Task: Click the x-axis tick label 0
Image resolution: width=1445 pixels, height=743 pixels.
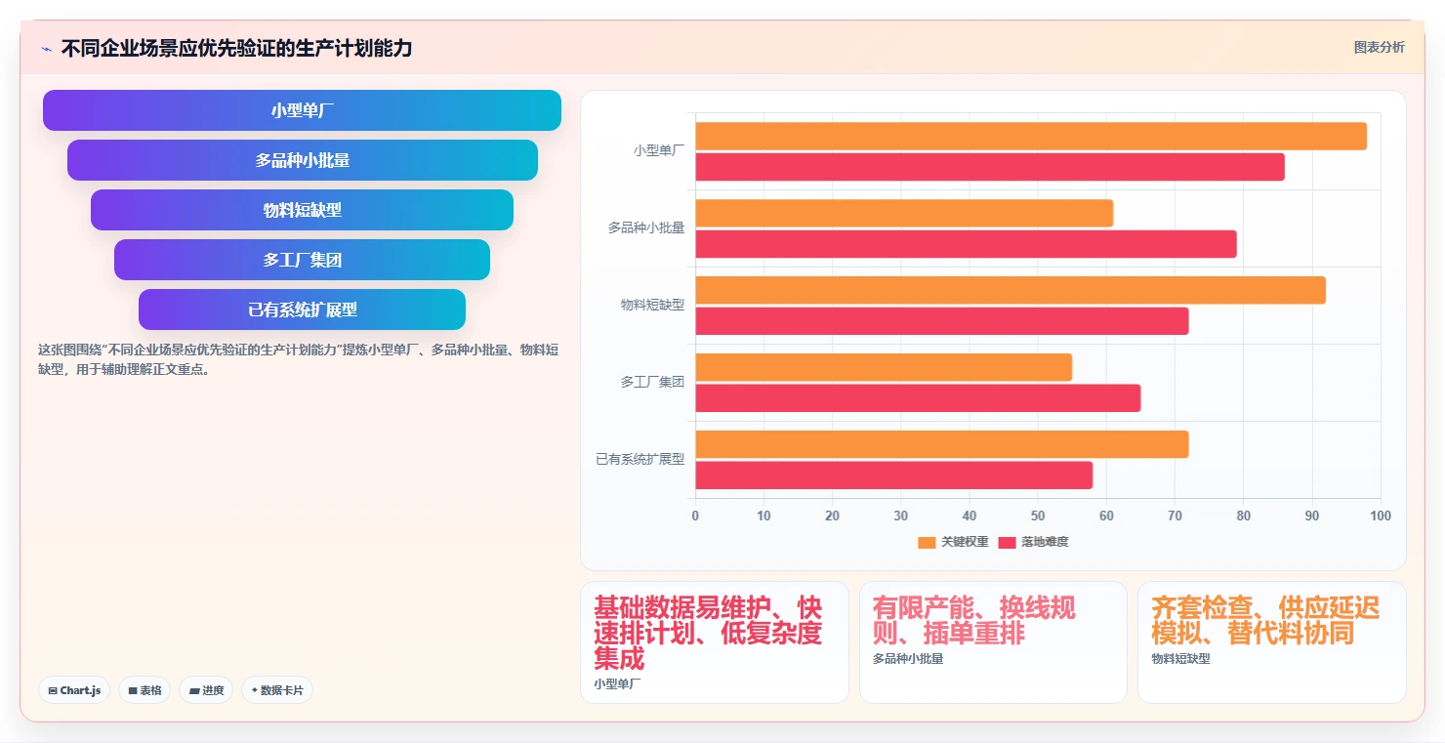Action: coord(695,516)
